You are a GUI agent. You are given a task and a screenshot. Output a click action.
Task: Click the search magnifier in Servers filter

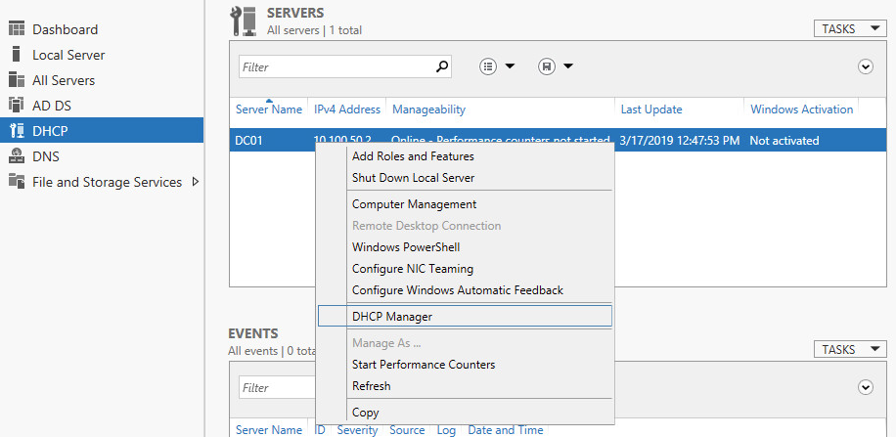coord(442,66)
